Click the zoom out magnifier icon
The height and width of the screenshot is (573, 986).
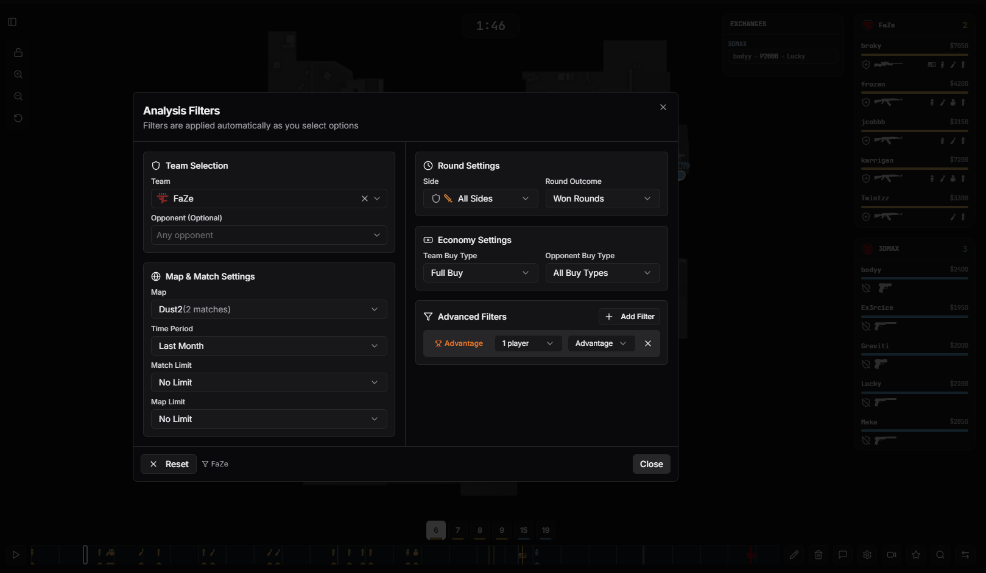click(18, 96)
